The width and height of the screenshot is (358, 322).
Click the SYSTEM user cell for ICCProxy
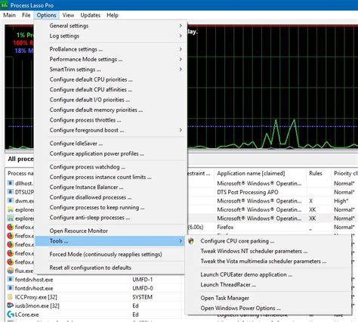click(x=143, y=297)
